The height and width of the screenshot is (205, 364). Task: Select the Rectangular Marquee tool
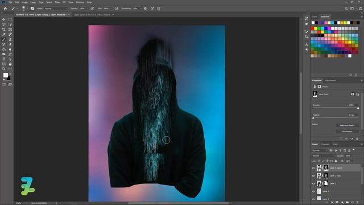[x=10, y=20]
